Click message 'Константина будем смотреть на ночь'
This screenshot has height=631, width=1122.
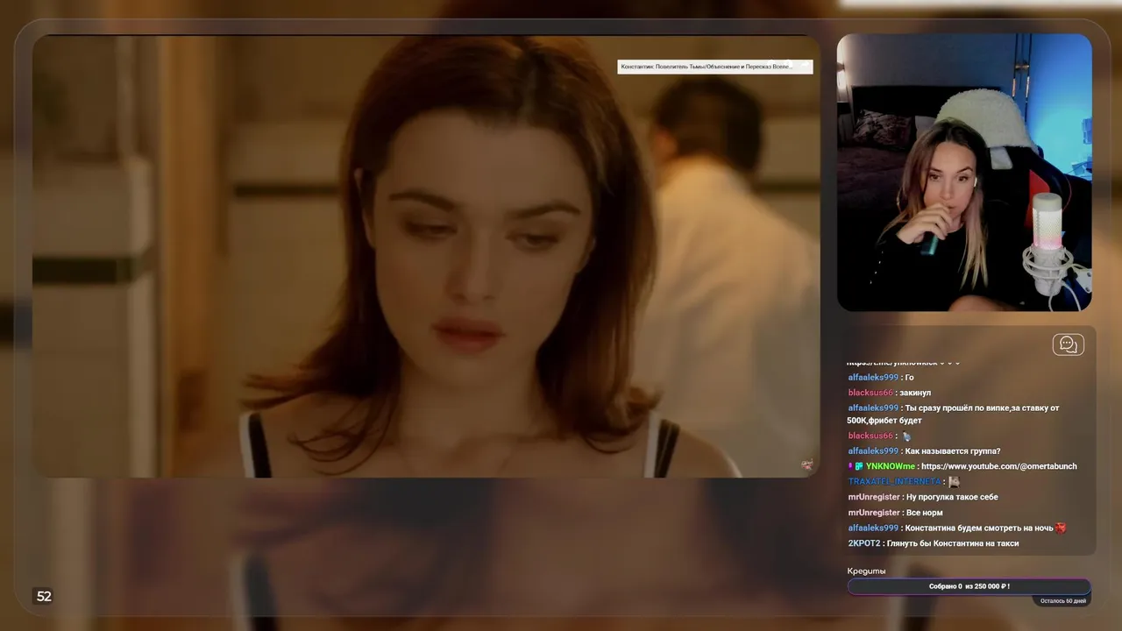(x=979, y=528)
